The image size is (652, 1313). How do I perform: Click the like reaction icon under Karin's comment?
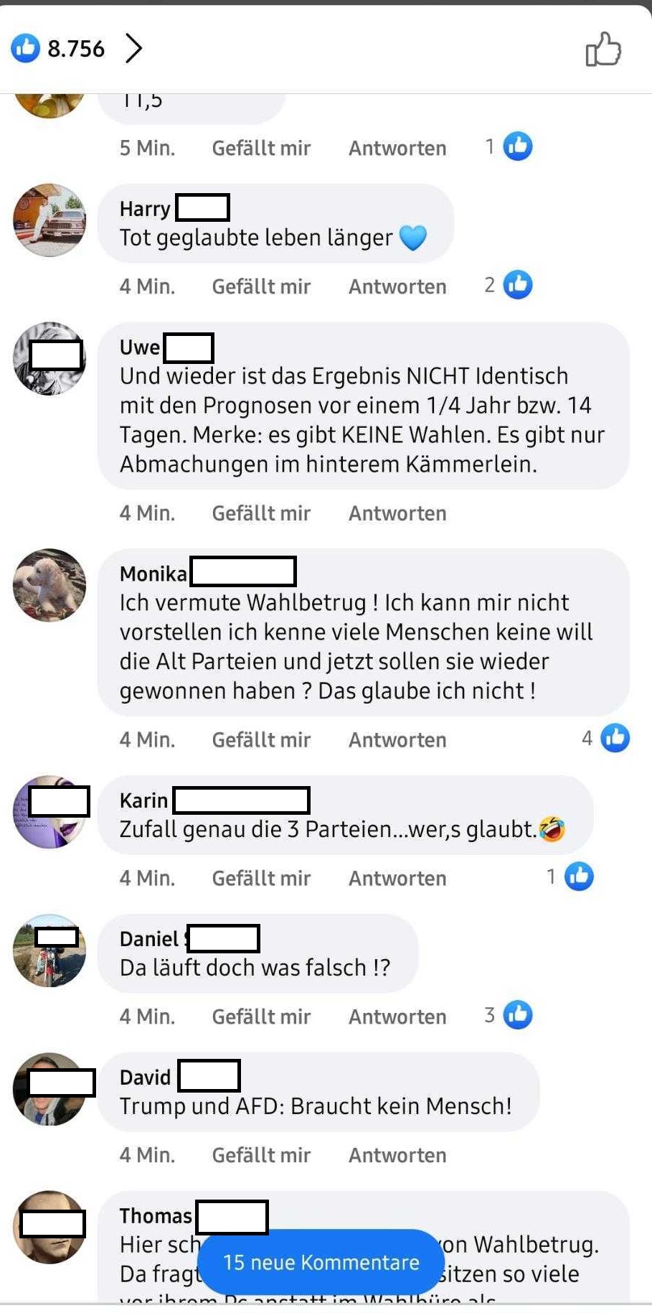click(579, 877)
